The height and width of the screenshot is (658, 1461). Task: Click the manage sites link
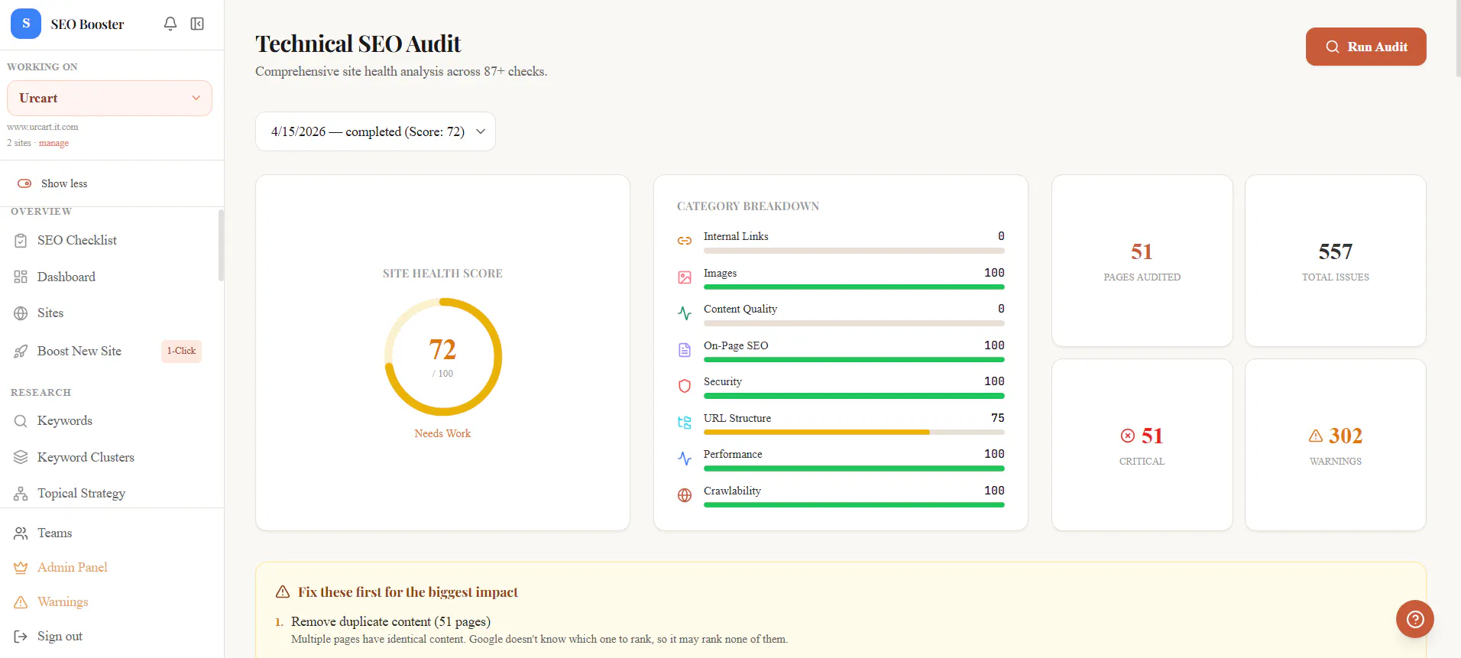coord(53,143)
